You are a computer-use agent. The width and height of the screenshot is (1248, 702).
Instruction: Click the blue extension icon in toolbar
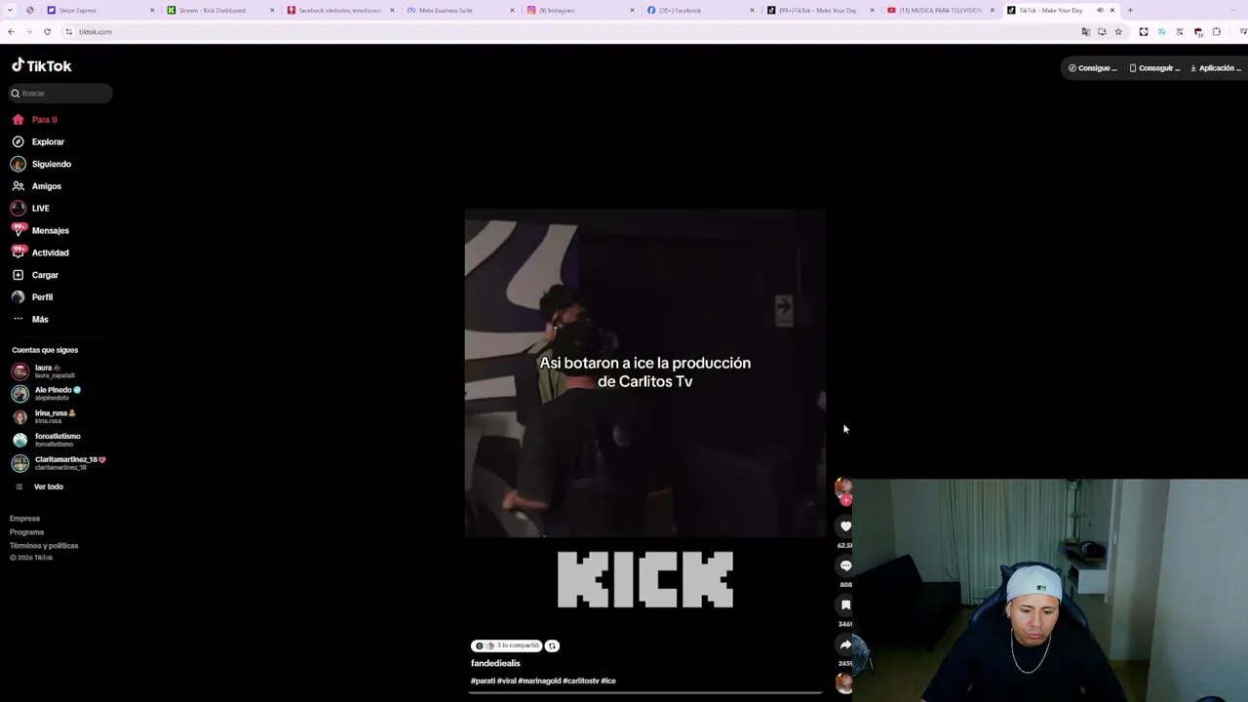[1161, 31]
